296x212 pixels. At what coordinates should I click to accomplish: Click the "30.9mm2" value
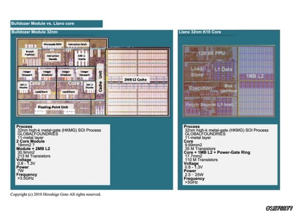(x=26, y=152)
